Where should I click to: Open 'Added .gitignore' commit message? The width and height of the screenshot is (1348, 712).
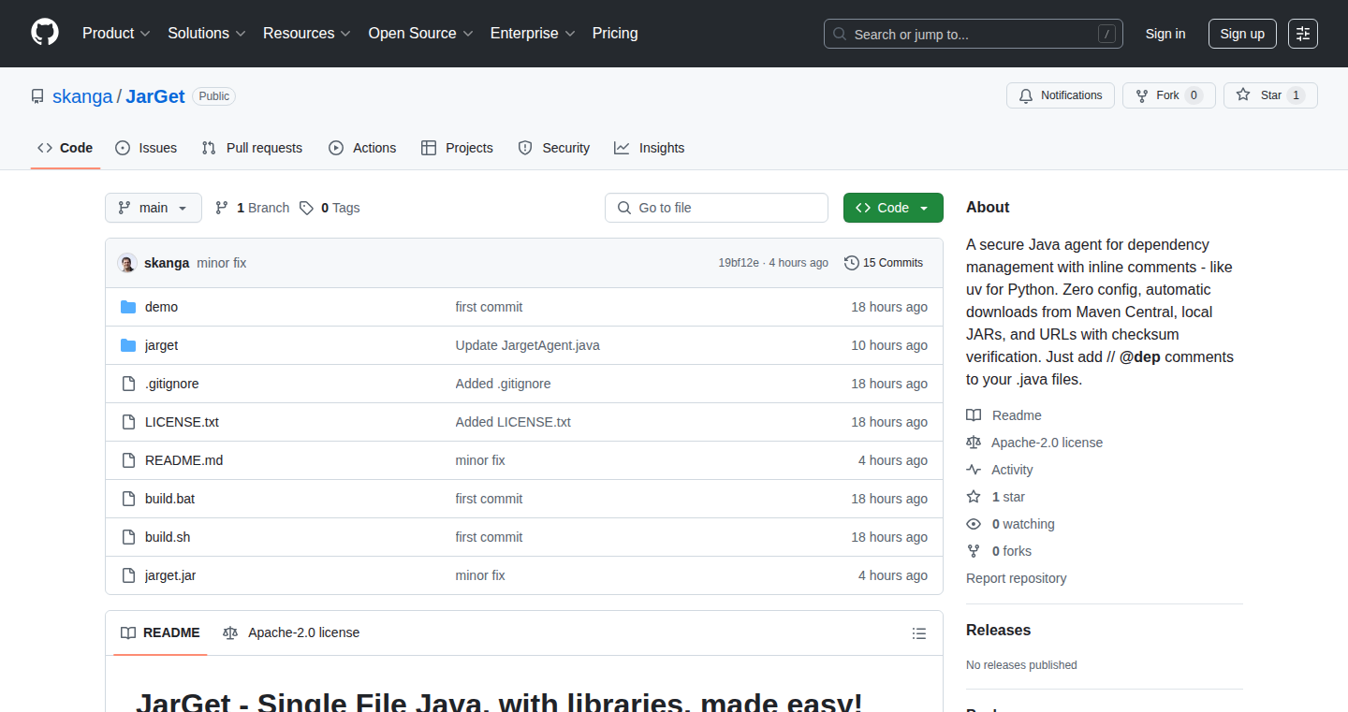[503, 384]
